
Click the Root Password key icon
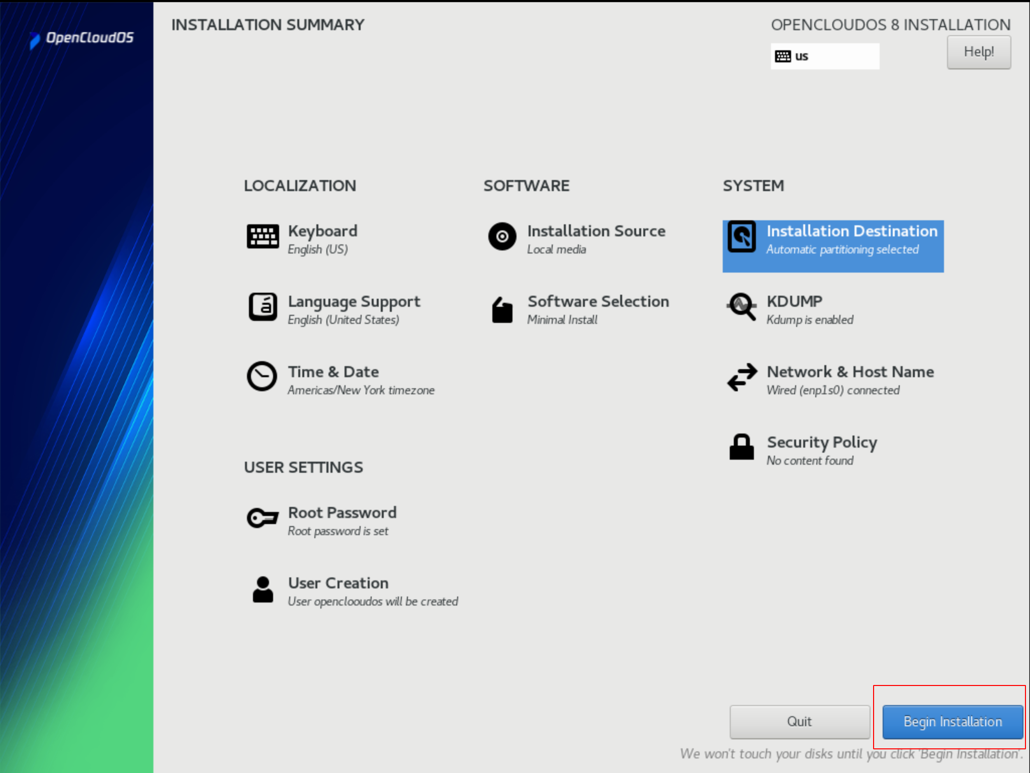point(263,518)
